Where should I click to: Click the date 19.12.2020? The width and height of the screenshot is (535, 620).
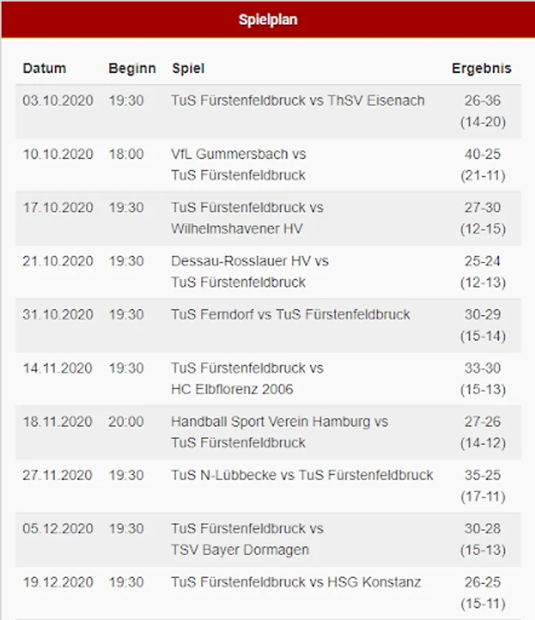(58, 582)
